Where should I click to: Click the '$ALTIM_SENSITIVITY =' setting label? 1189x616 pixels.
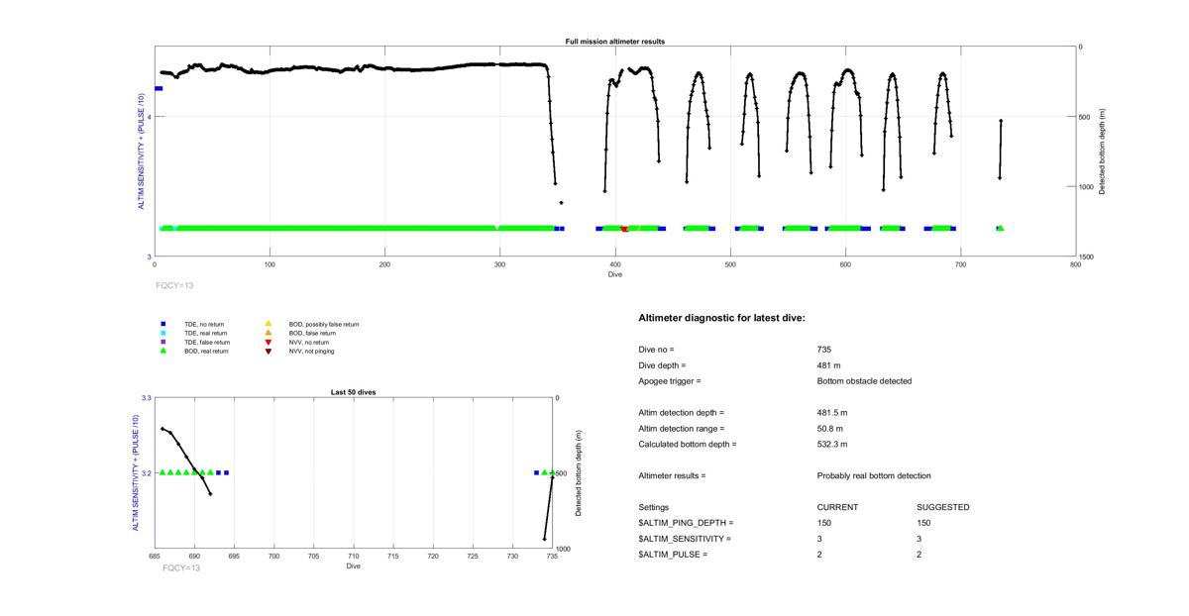coord(686,539)
